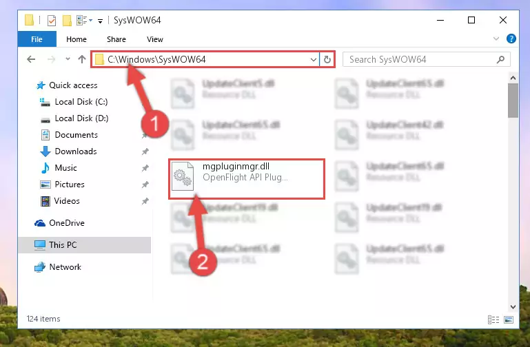Open Downloads in the sidebar
The width and height of the screenshot is (530, 347).
point(76,151)
